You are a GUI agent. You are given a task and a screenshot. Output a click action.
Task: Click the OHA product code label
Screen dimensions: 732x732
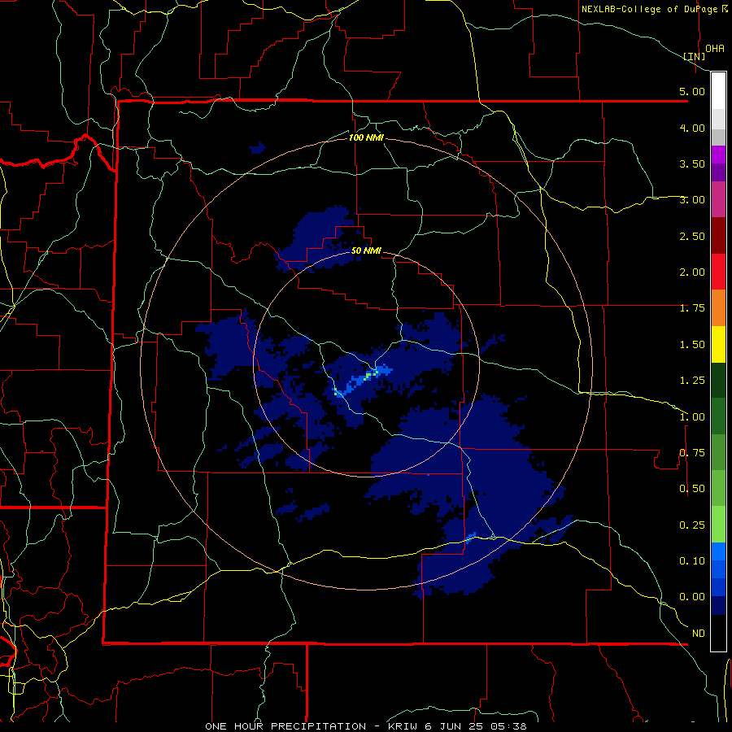coord(715,48)
